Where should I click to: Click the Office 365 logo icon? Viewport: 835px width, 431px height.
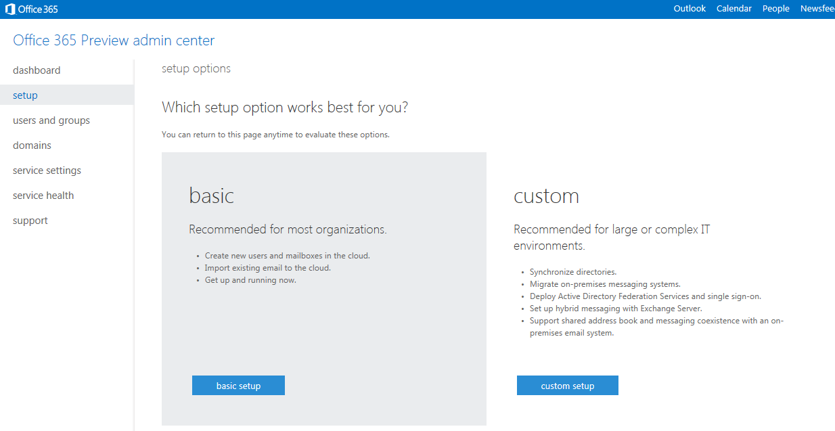point(10,9)
